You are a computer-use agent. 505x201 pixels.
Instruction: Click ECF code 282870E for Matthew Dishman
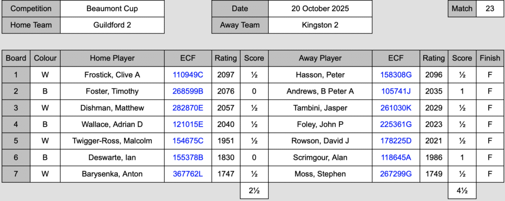(x=188, y=108)
